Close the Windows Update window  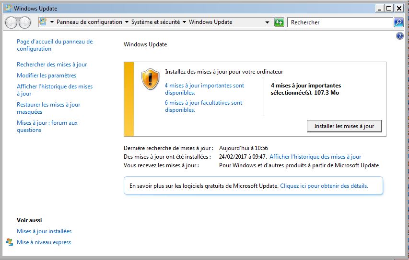(x=399, y=8)
